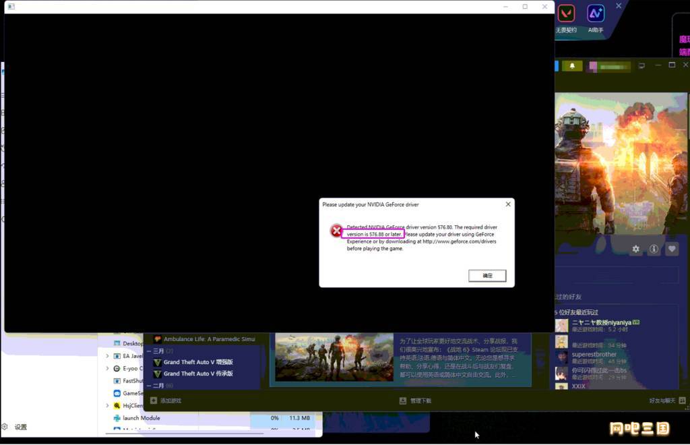Open friend superestbrother's profile

[x=594, y=355]
